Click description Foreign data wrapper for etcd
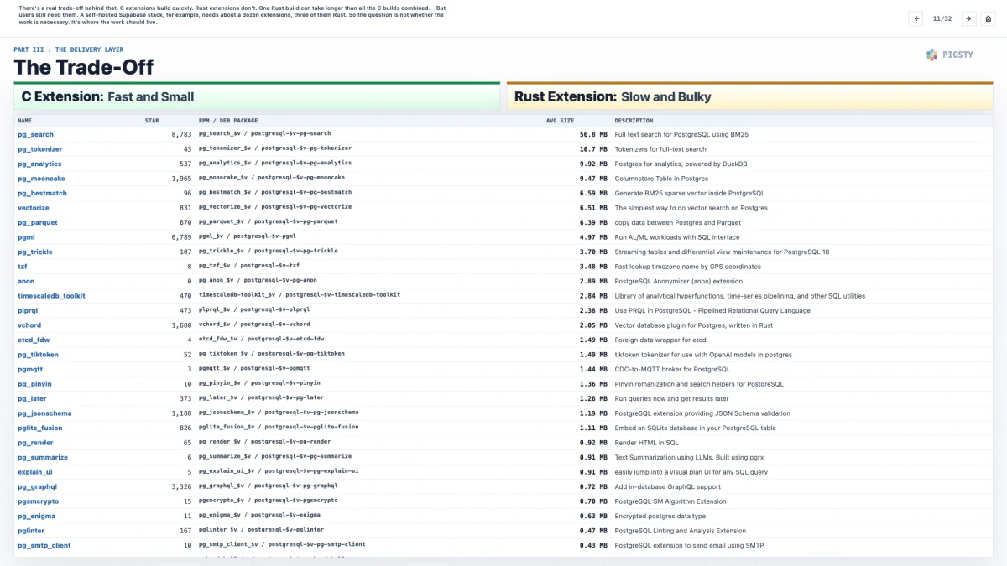 [660, 340]
